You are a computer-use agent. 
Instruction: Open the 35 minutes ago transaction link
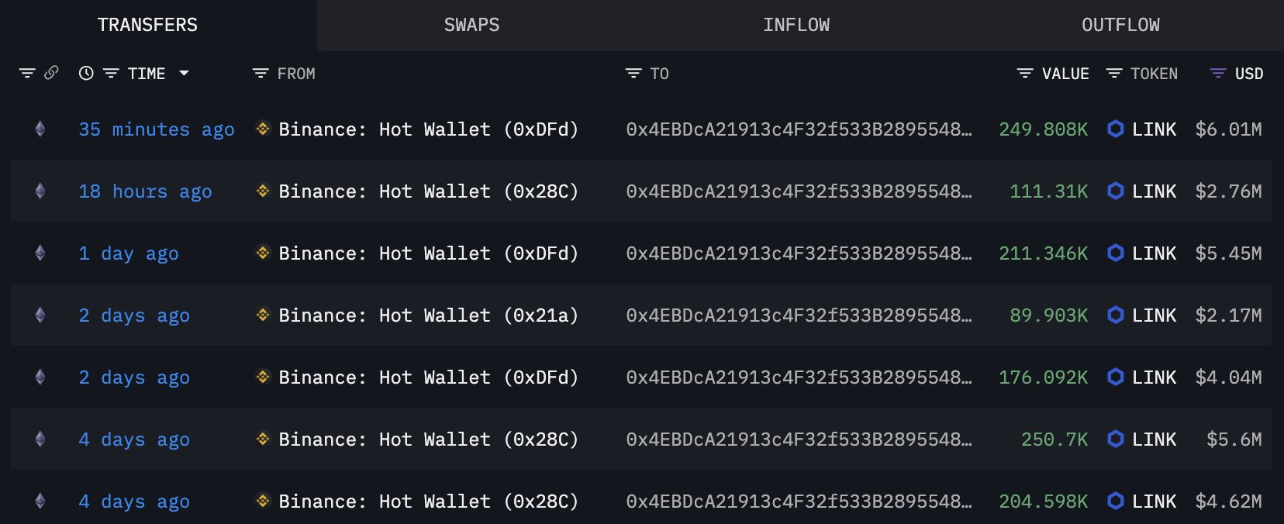tap(156, 129)
